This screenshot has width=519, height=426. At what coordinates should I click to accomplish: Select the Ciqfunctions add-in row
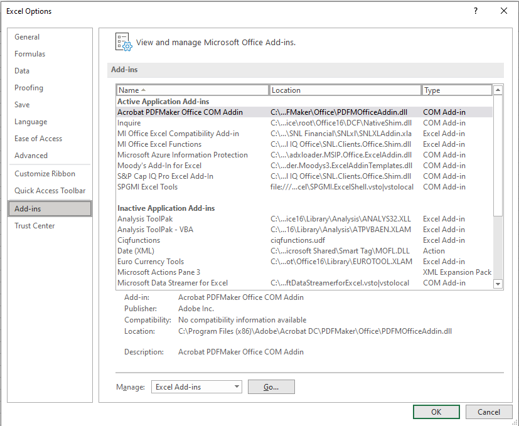click(x=304, y=240)
